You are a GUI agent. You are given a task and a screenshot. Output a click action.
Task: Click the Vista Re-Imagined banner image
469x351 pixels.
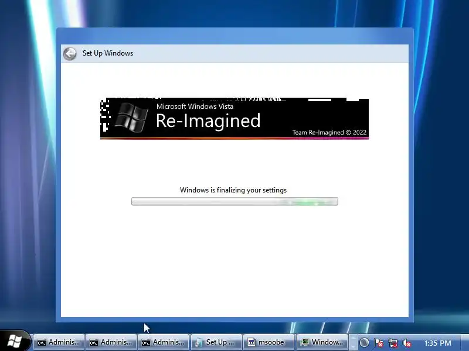(x=235, y=119)
